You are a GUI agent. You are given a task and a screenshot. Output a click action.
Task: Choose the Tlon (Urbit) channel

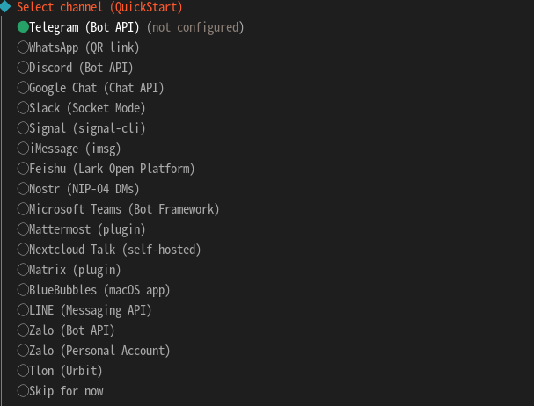point(23,371)
